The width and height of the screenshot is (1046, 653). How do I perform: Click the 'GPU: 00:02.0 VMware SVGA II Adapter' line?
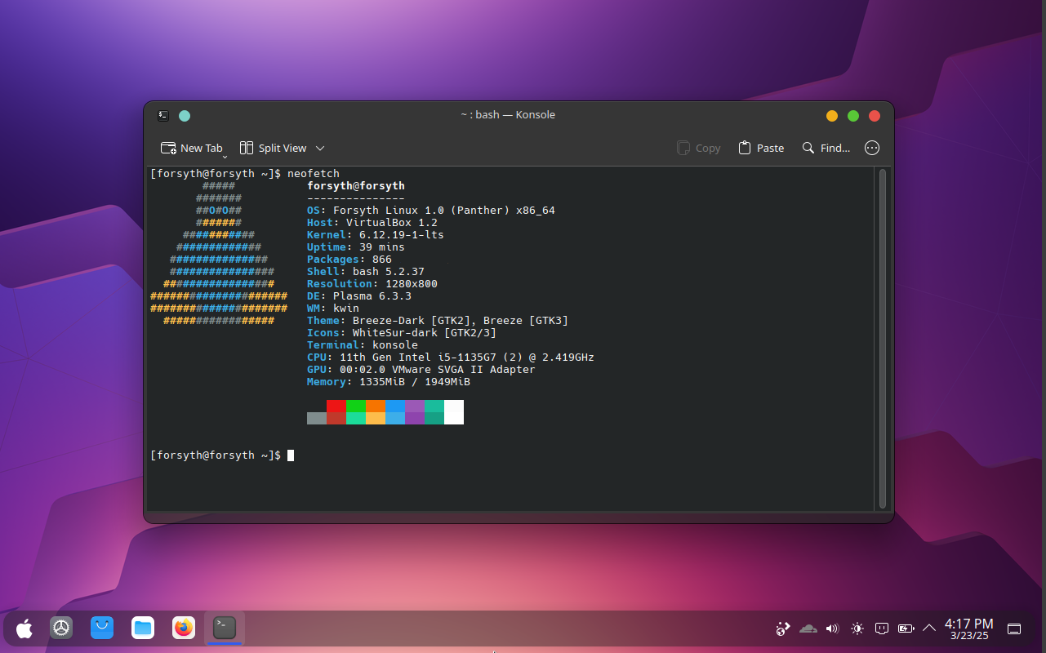click(421, 370)
